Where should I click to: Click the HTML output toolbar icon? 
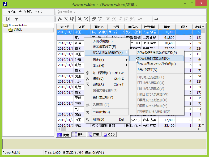(x=100, y=19)
